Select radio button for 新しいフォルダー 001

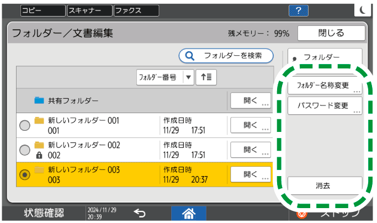[x=24, y=125]
